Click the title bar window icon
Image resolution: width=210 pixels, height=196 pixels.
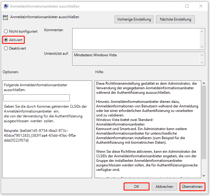6,6
